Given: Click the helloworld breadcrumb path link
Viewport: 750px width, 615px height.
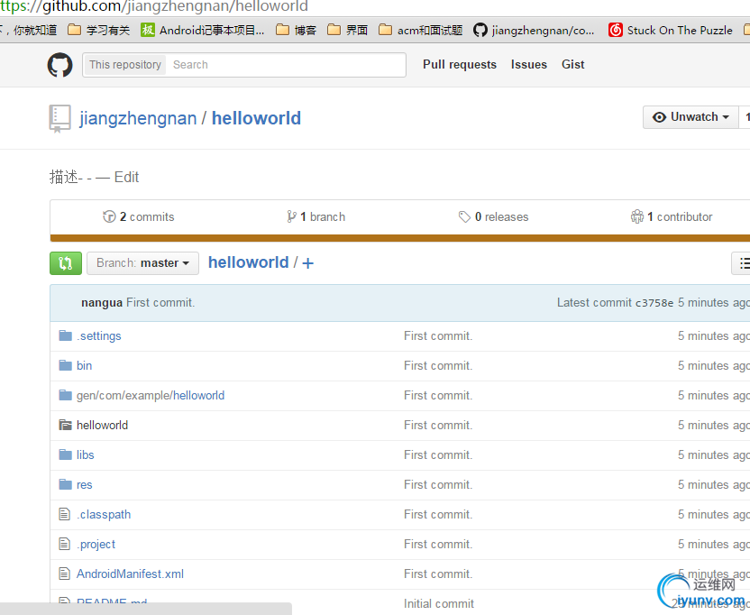Looking at the screenshot, I should (248, 262).
